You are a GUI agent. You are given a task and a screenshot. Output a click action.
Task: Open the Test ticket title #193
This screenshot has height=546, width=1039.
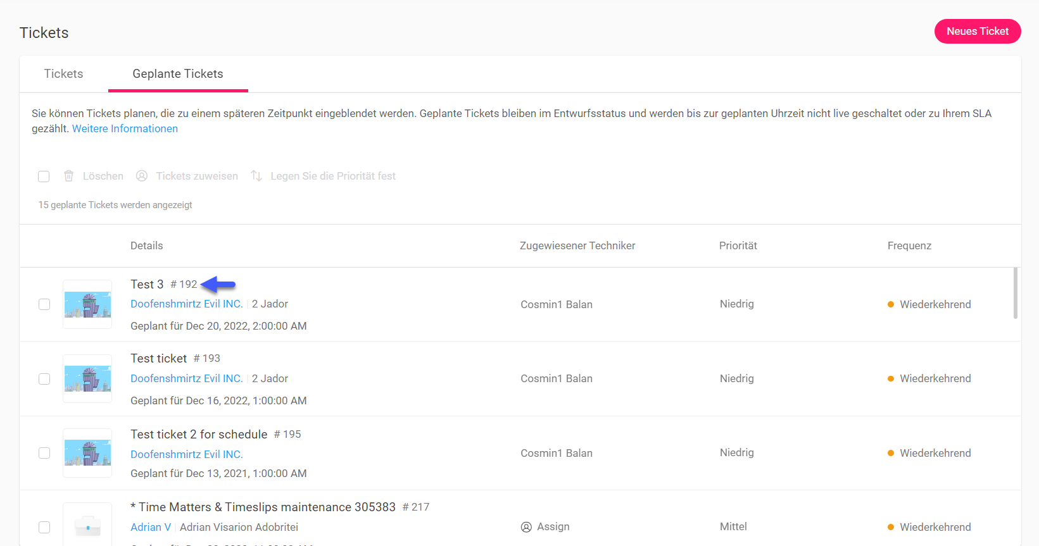point(159,358)
